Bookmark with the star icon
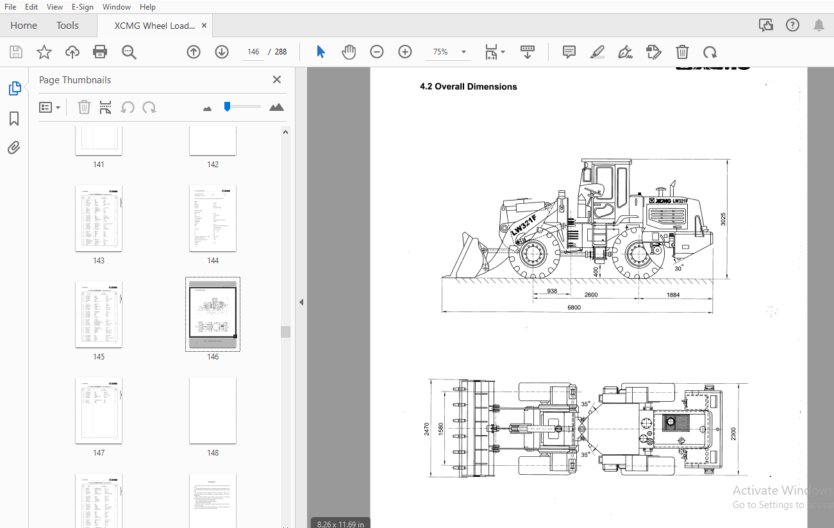This screenshot has width=834, height=528. tap(44, 52)
